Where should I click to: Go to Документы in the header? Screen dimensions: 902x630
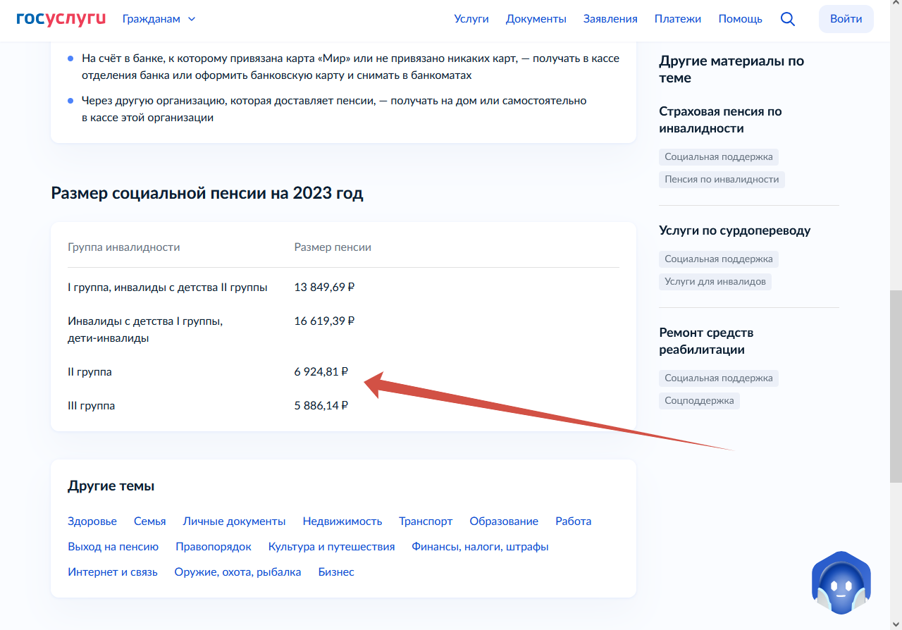[536, 19]
